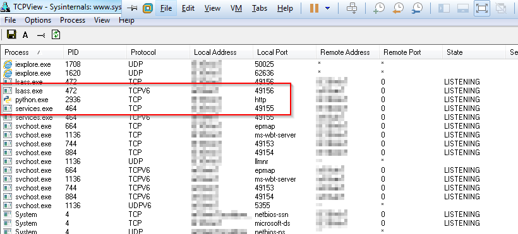Open the snapshot manager icon

coord(418,8)
